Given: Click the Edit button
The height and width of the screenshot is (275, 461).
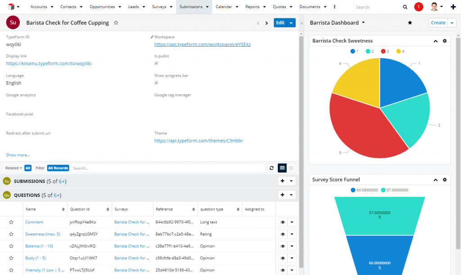Looking at the screenshot, I should 280,23.
